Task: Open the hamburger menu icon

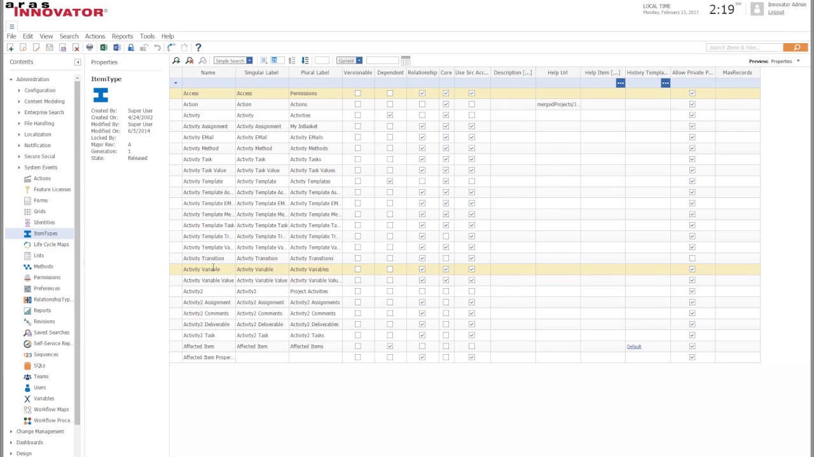Action: click(11, 26)
